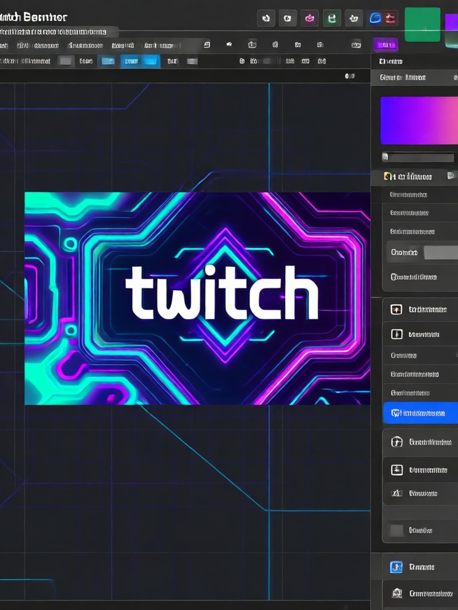Open the purple-to-pink gradient preview
458x610 pixels.
coord(419,120)
